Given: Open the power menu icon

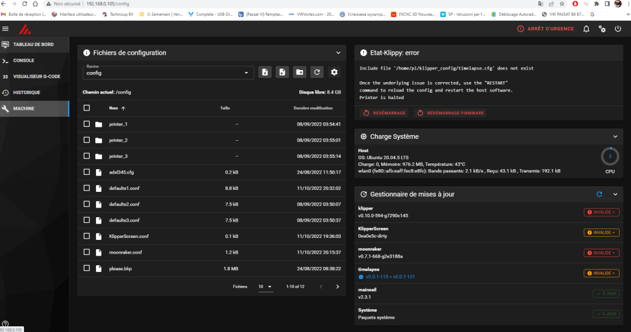Looking at the screenshot, I should (x=618, y=29).
